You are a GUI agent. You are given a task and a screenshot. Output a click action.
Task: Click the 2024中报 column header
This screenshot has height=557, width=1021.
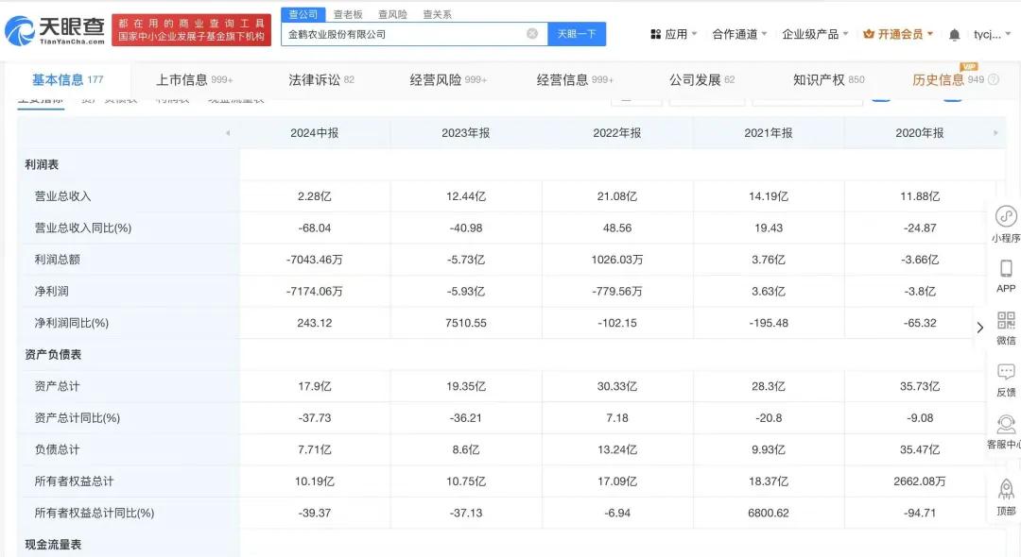(315, 132)
